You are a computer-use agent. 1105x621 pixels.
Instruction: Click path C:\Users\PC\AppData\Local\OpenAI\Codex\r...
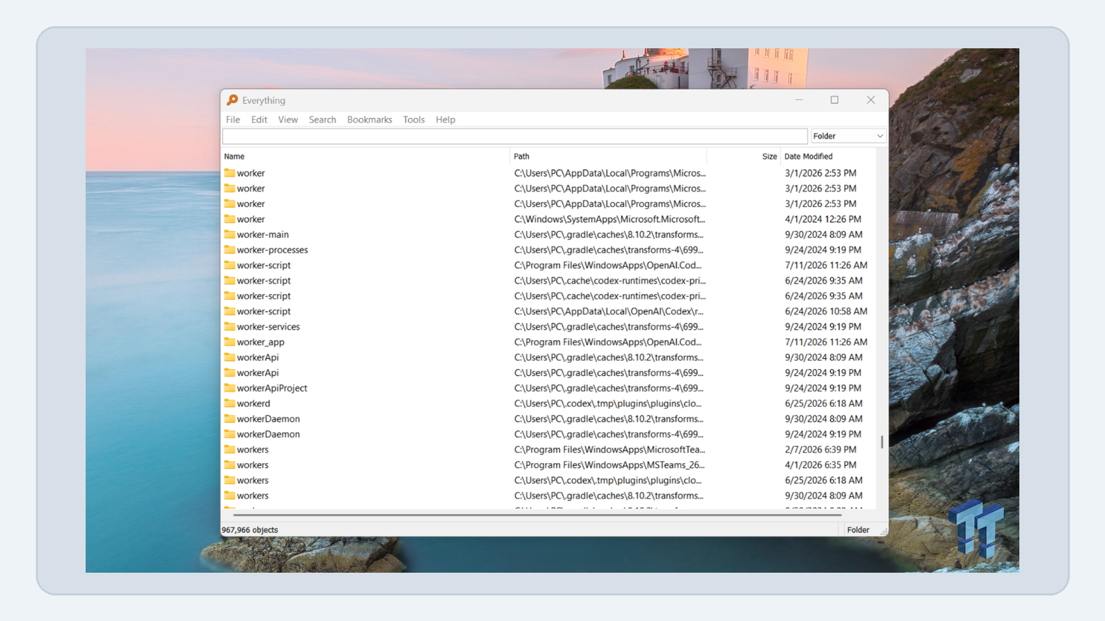608,311
